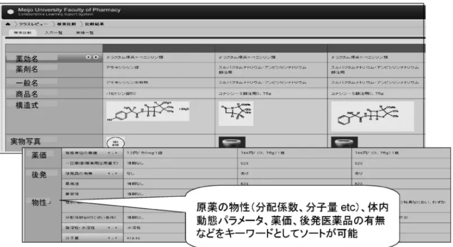Screen dimensions: 453x247
Task: Click the right arrow beside 分子量
Action: [x=115, y=238]
